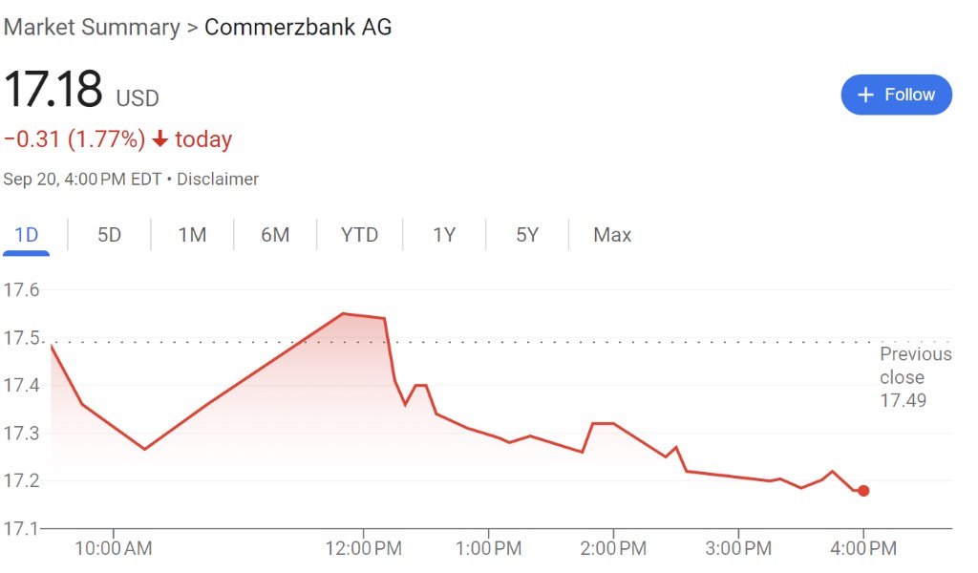
Task: Click the 2:00 PM axis label
Action: tap(613, 548)
